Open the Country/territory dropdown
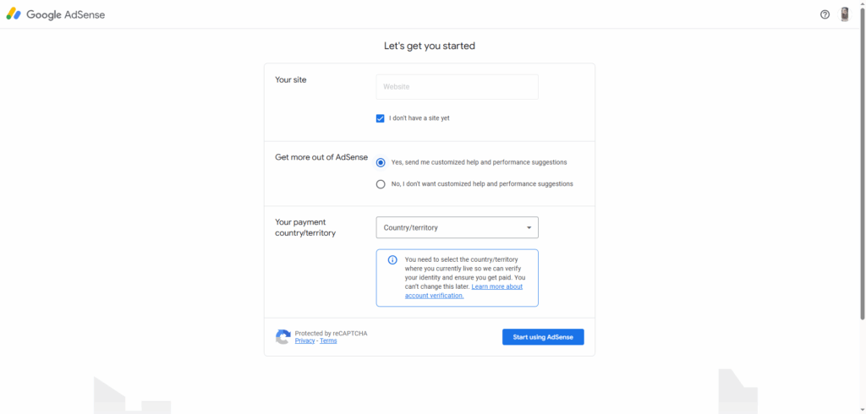The height and width of the screenshot is (414, 866). [457, 227]
